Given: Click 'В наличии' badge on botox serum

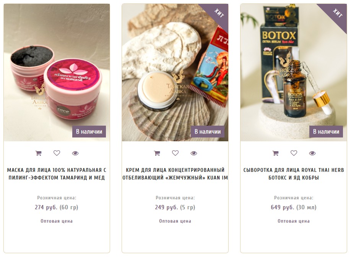Looking at the screenshot, I should click(x=326, y=132).
